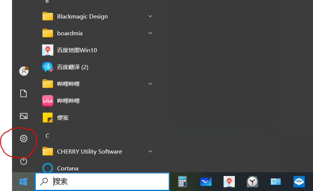Expand the CHERRY Utility Software chevron
Viewport: 313px width, 191px height.
[150, 151]
